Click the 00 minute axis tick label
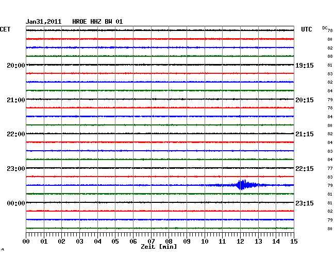This screenshot has width=335, height=255. click(x=26, y=241)
